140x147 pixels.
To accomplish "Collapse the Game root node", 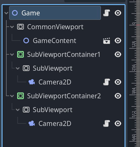I will tap(6, 13).
